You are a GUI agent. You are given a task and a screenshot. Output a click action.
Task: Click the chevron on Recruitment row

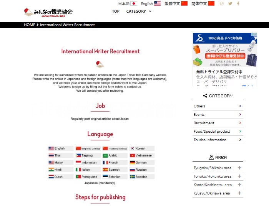point(240,123)
